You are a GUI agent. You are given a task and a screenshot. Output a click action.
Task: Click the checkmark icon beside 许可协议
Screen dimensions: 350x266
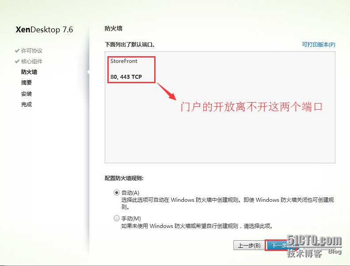(17, 51)
